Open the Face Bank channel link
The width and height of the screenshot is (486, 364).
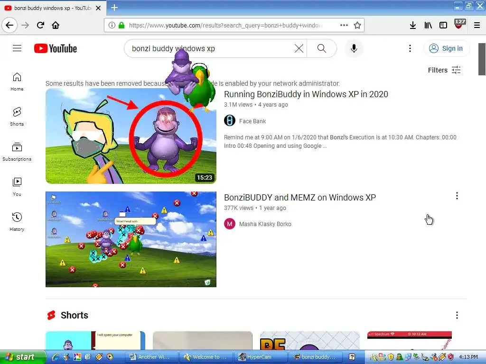(x=252, y=121)
